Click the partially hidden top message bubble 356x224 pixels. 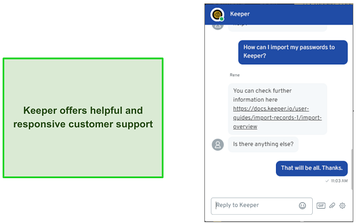[x=278, y=28]
